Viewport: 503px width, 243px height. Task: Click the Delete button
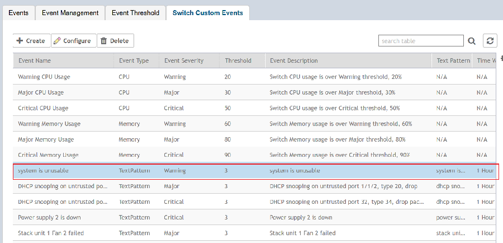coord(115,41)
